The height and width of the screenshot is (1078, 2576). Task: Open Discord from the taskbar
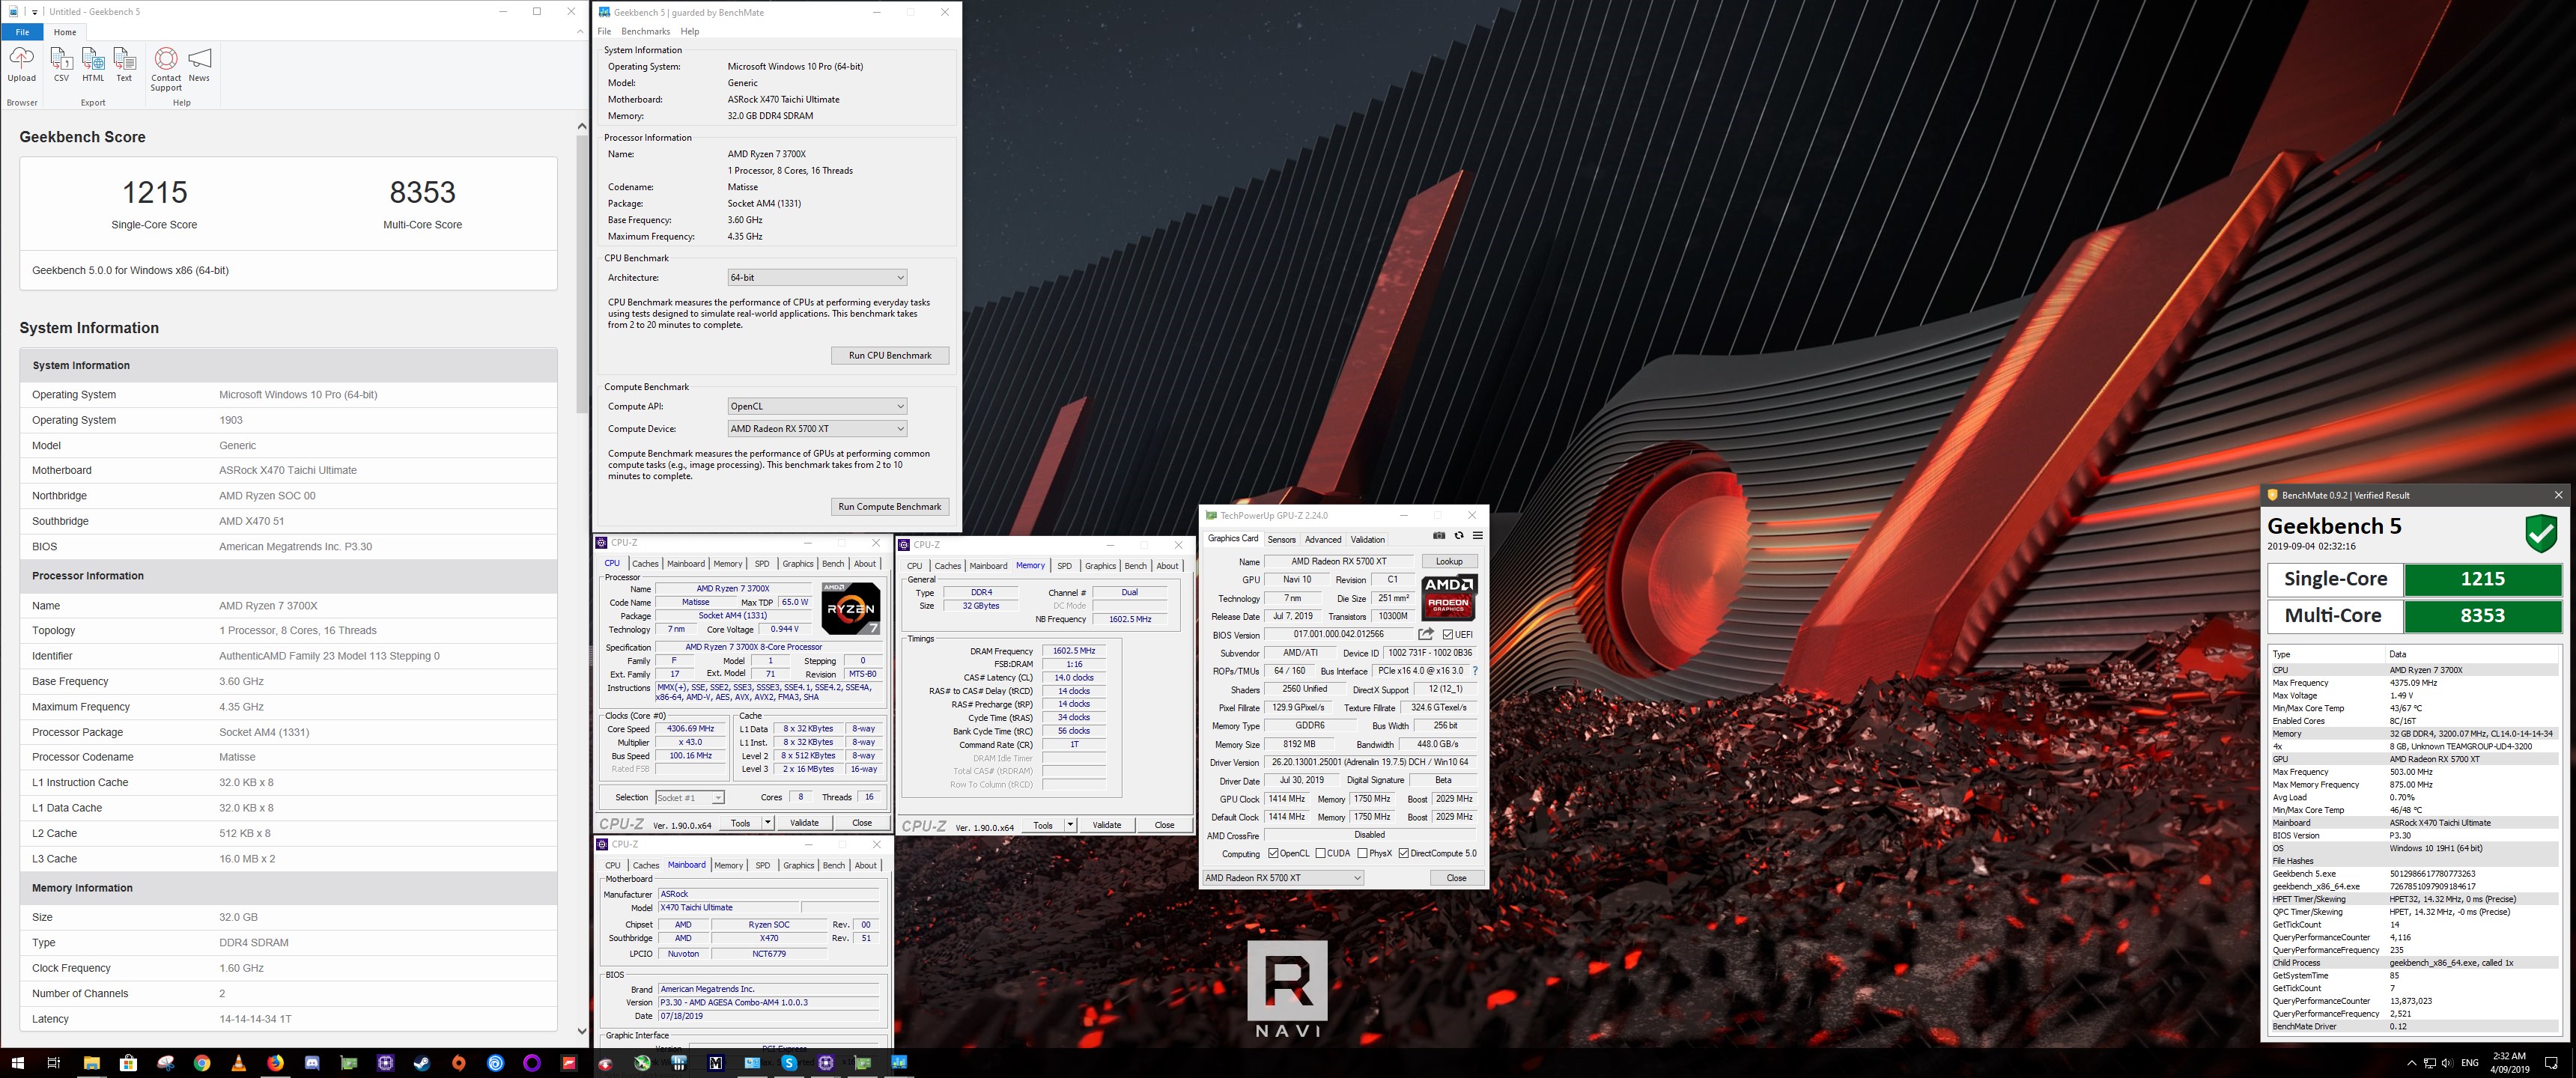(x=312, y=1063)
